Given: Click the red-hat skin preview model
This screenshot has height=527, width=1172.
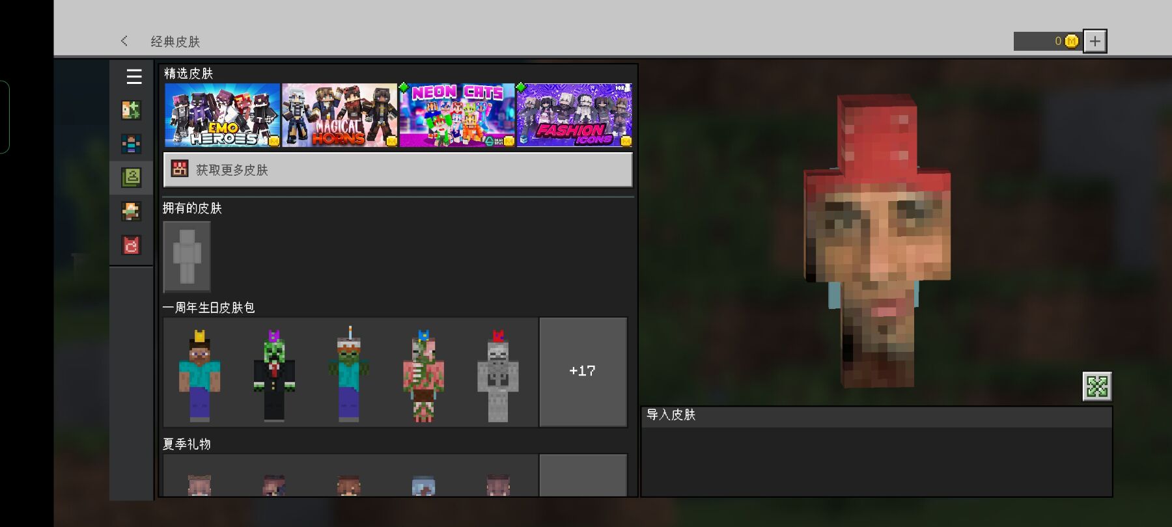Looking at the screenshot, I should [x=878, y=241].
